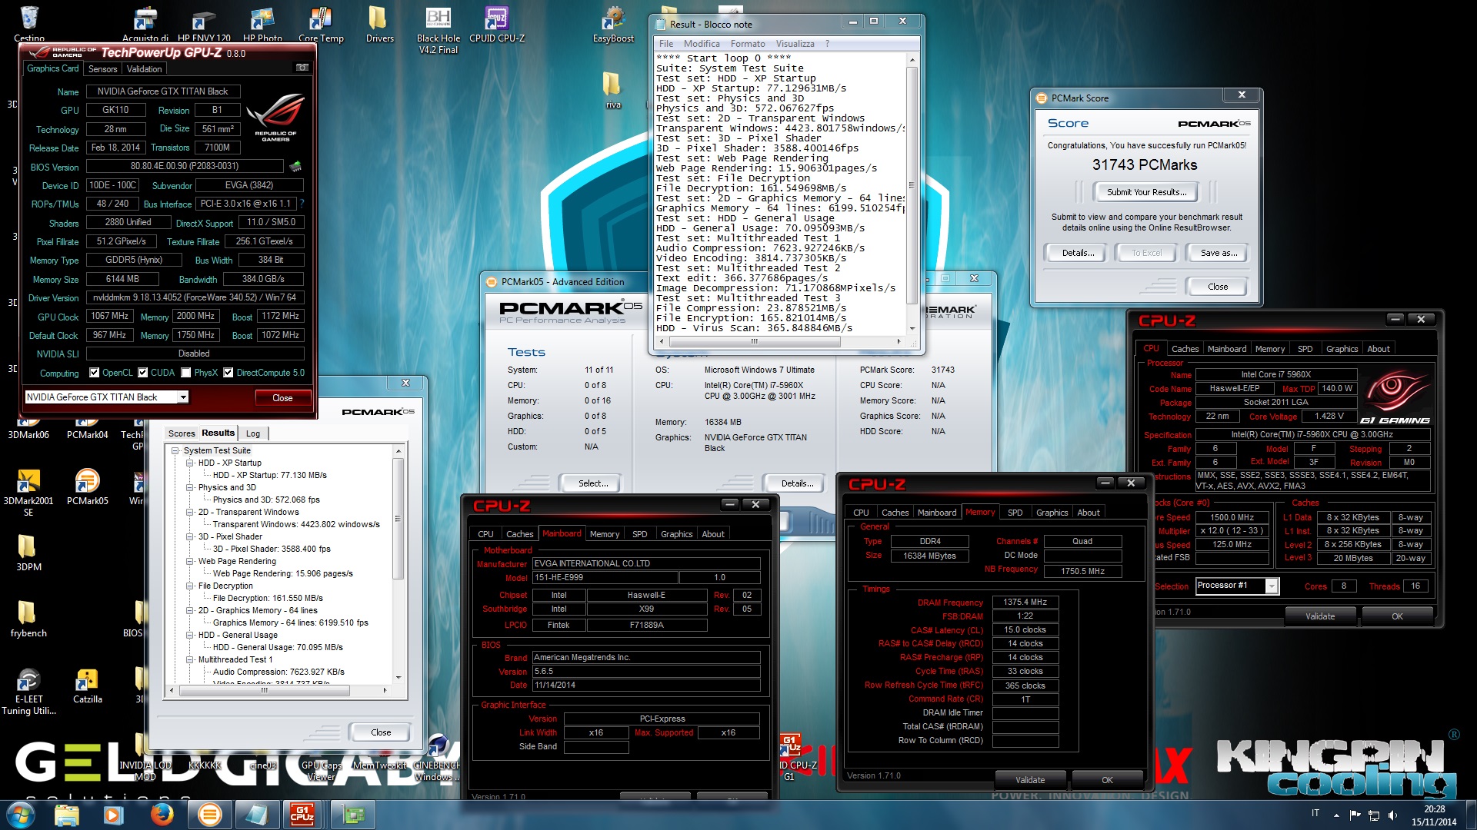The image size is (1477, 830).
Task: Open the riva folder on desktop
Action: 613,90
